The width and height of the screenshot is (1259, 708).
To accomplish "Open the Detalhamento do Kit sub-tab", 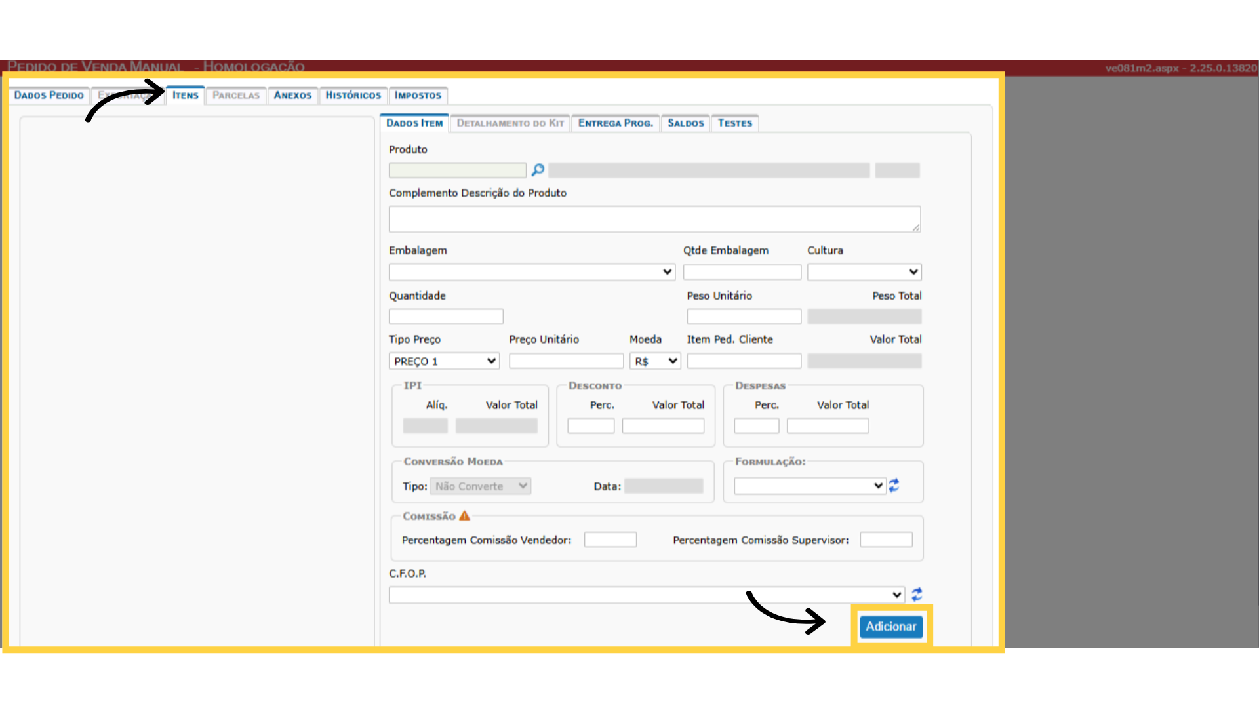I will coord(510,123).
